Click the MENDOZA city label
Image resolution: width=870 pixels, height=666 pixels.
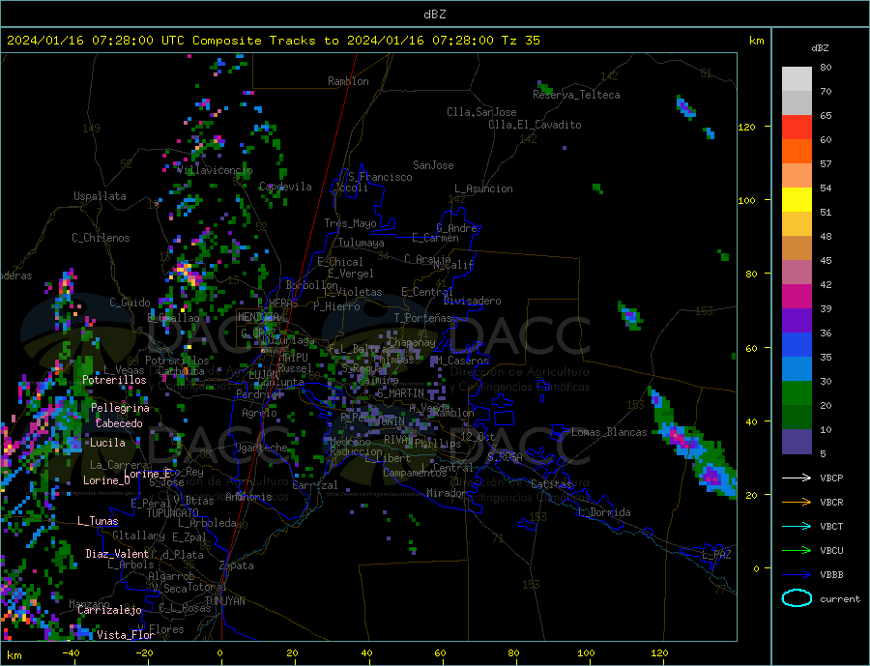tap(260, 317)
